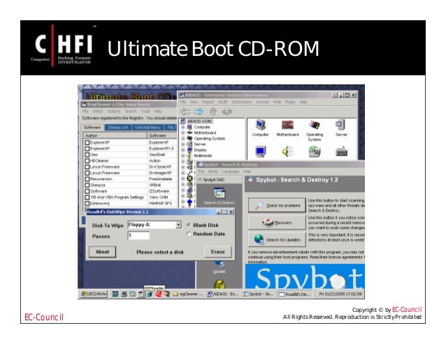The image size is (446, 344).
Task: Switch to RegCleaner taskbar button
Action: [188, 294]
